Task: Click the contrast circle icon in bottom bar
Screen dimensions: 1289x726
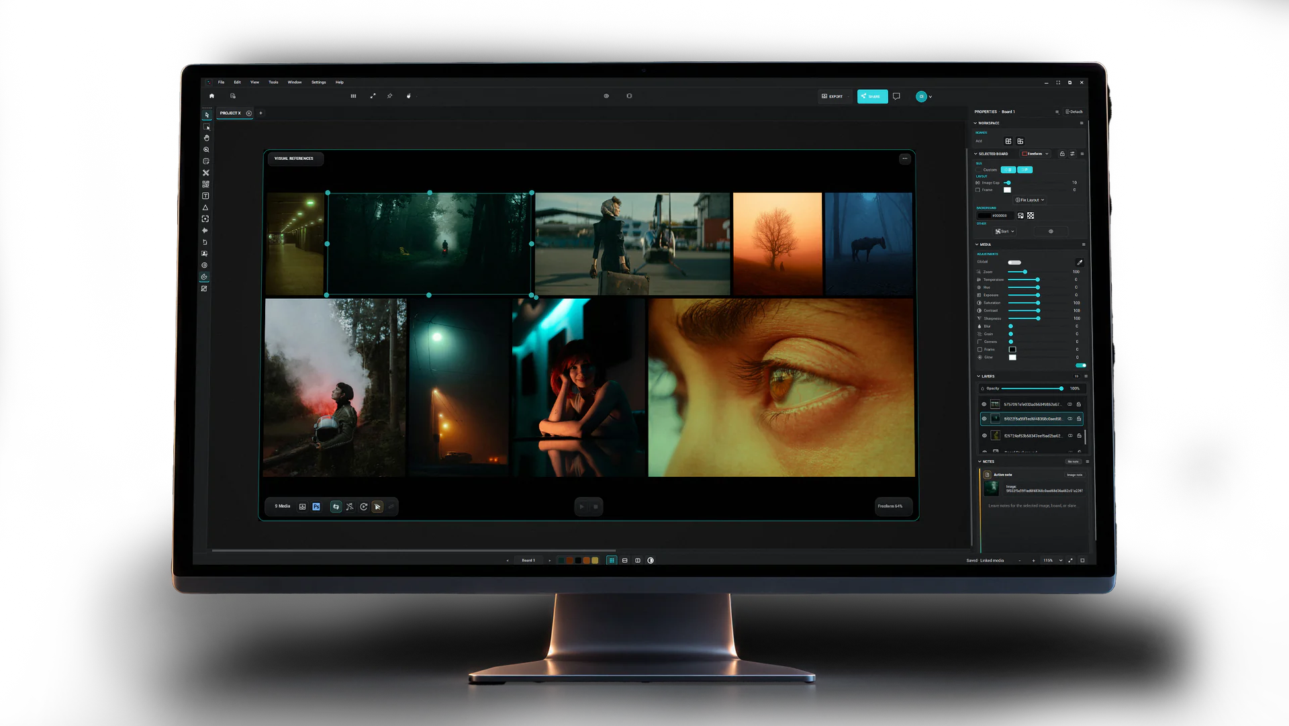Action: click(651, 560)
